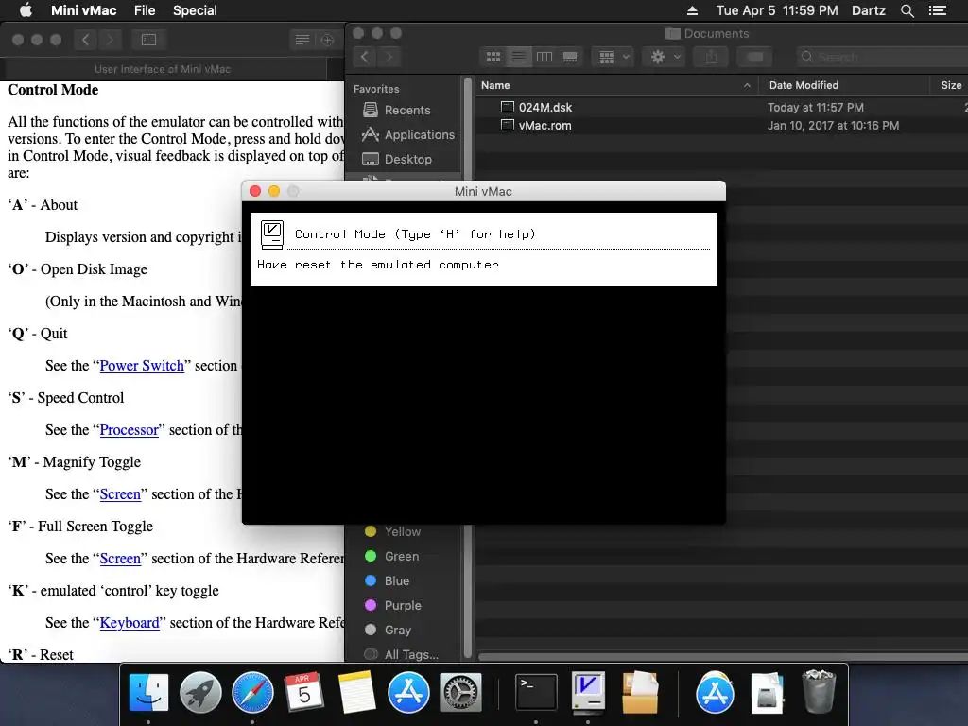Viewport: 968px width, 726px height.
Task: Open the Special menu
Action: [195, 10]
